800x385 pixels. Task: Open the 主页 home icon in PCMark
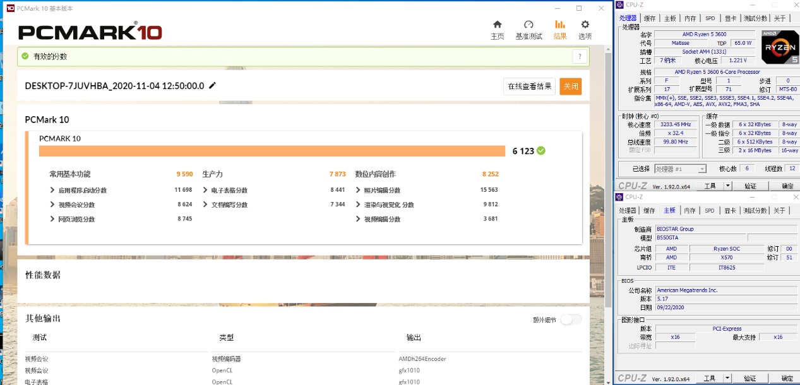click(x=498, y=25)
